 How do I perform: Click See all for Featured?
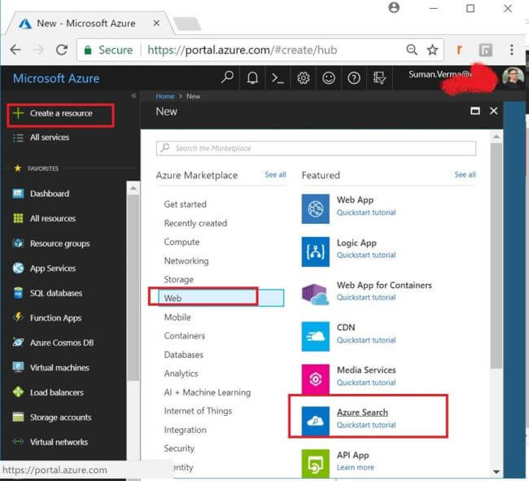[x=465, y=175]
